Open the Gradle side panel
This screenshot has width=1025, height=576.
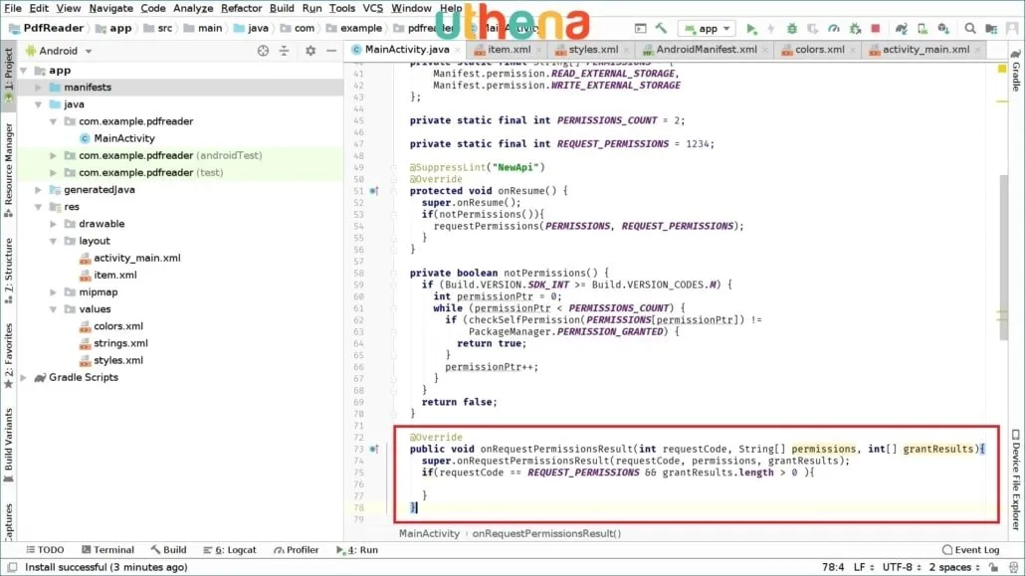click(1016, 72)
